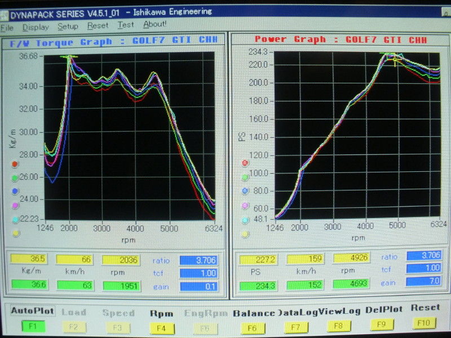Select the torque ratio field 3.706
This screenshot has height=338, width=451.
coord(199,260)
